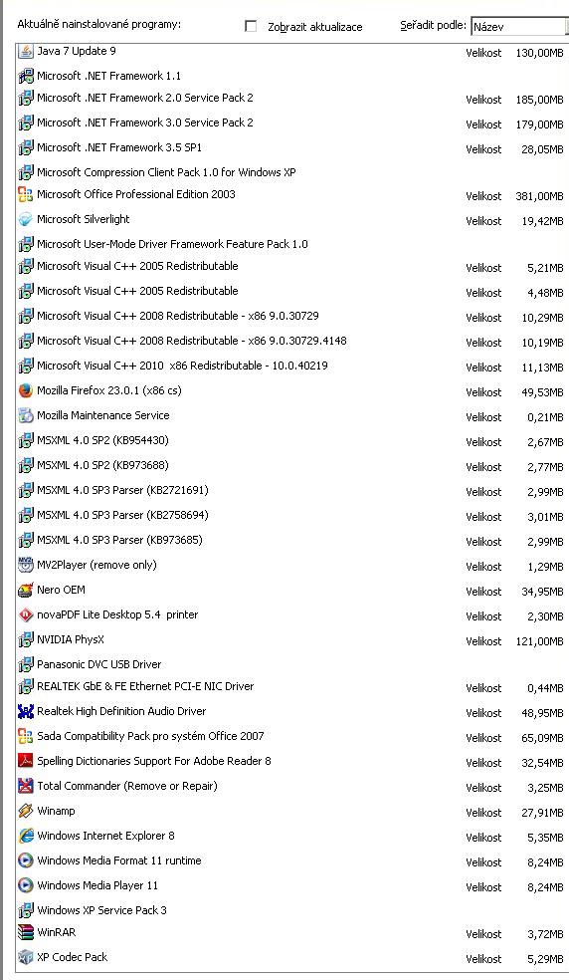Select the Microsoft Office 2003 icon
This screenshot has width=569, height=980.
25,194
